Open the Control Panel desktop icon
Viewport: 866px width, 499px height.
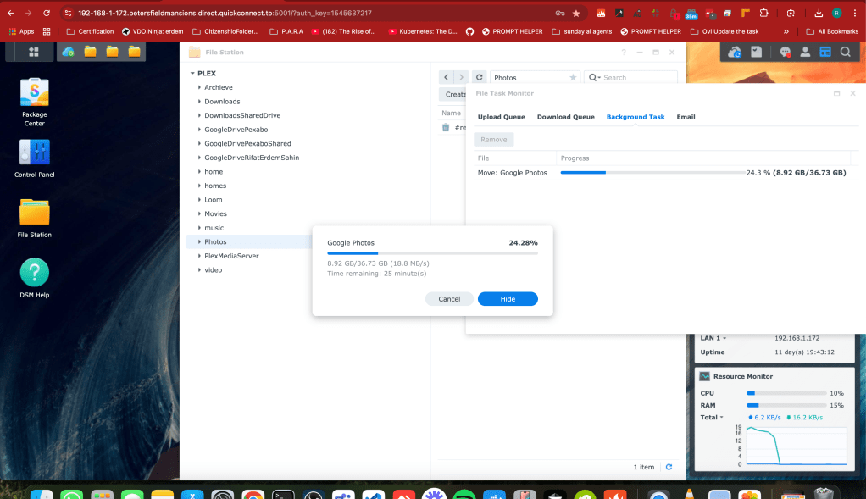[x=34, y=158]
